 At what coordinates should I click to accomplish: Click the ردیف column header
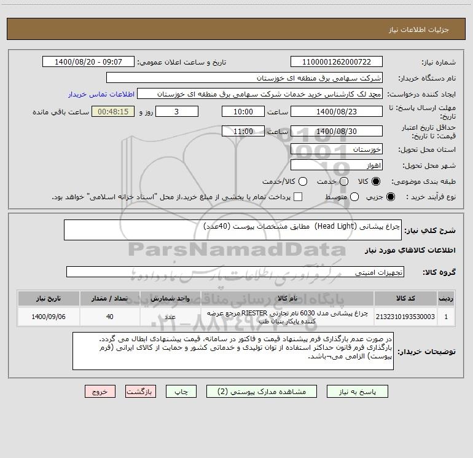tap(446, 298)
